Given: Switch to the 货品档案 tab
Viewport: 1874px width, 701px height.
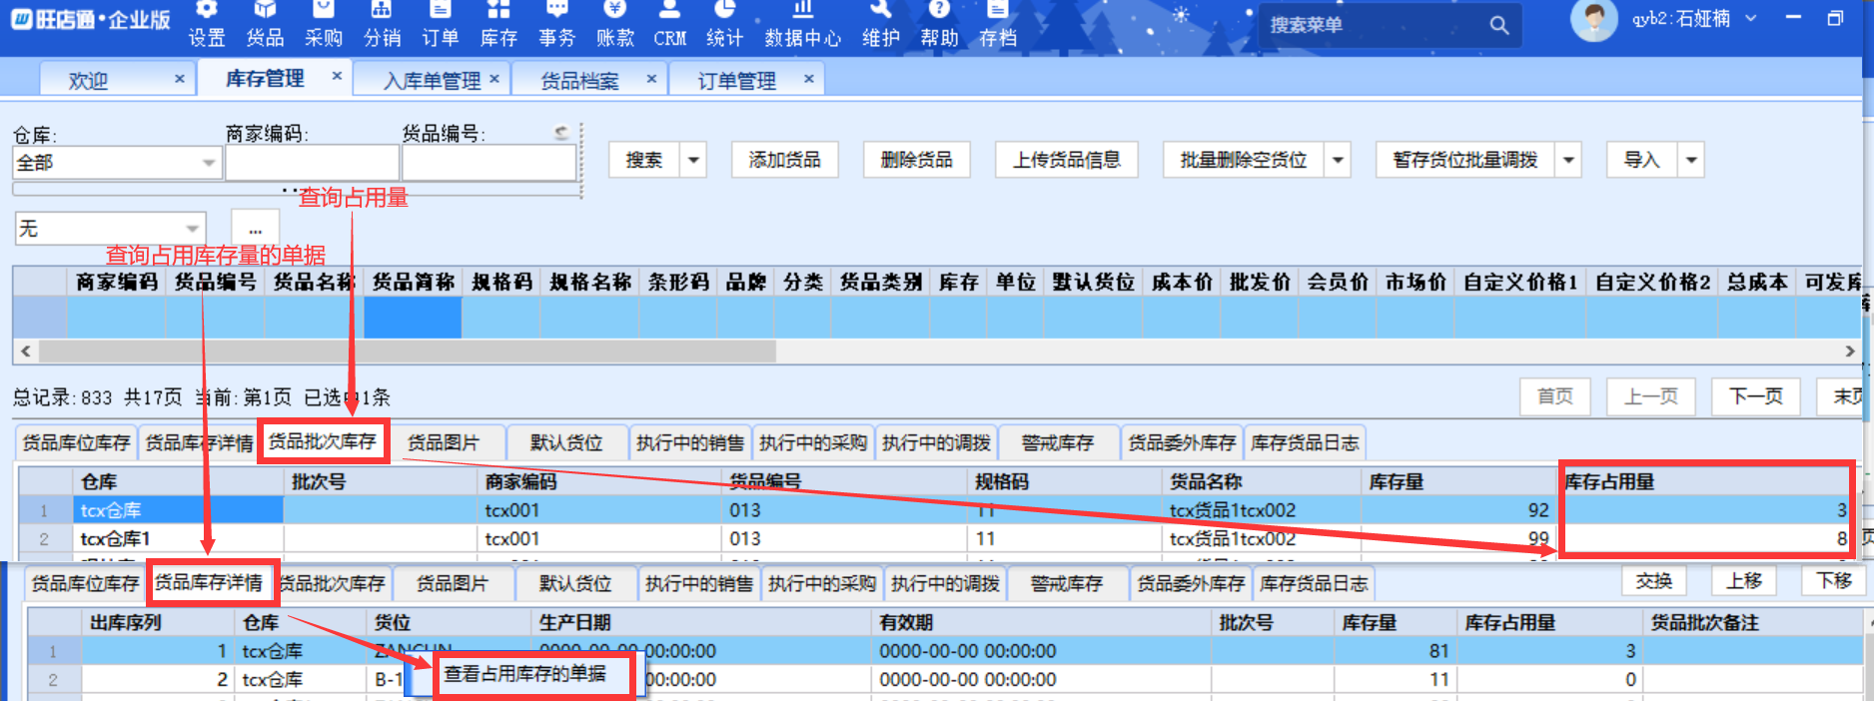Looking at the screenshot, I should 579,80.
